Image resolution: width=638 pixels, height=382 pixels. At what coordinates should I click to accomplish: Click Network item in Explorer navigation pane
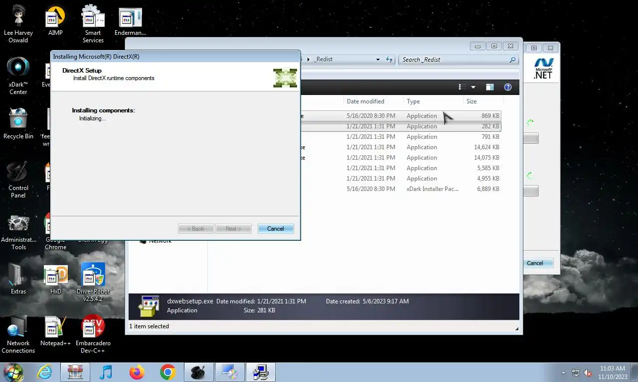[x=160, y=241]
